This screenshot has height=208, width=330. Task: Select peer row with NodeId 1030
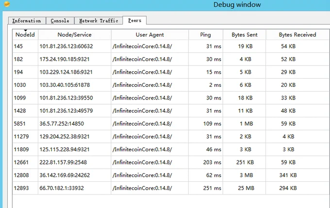coord(171,85)
